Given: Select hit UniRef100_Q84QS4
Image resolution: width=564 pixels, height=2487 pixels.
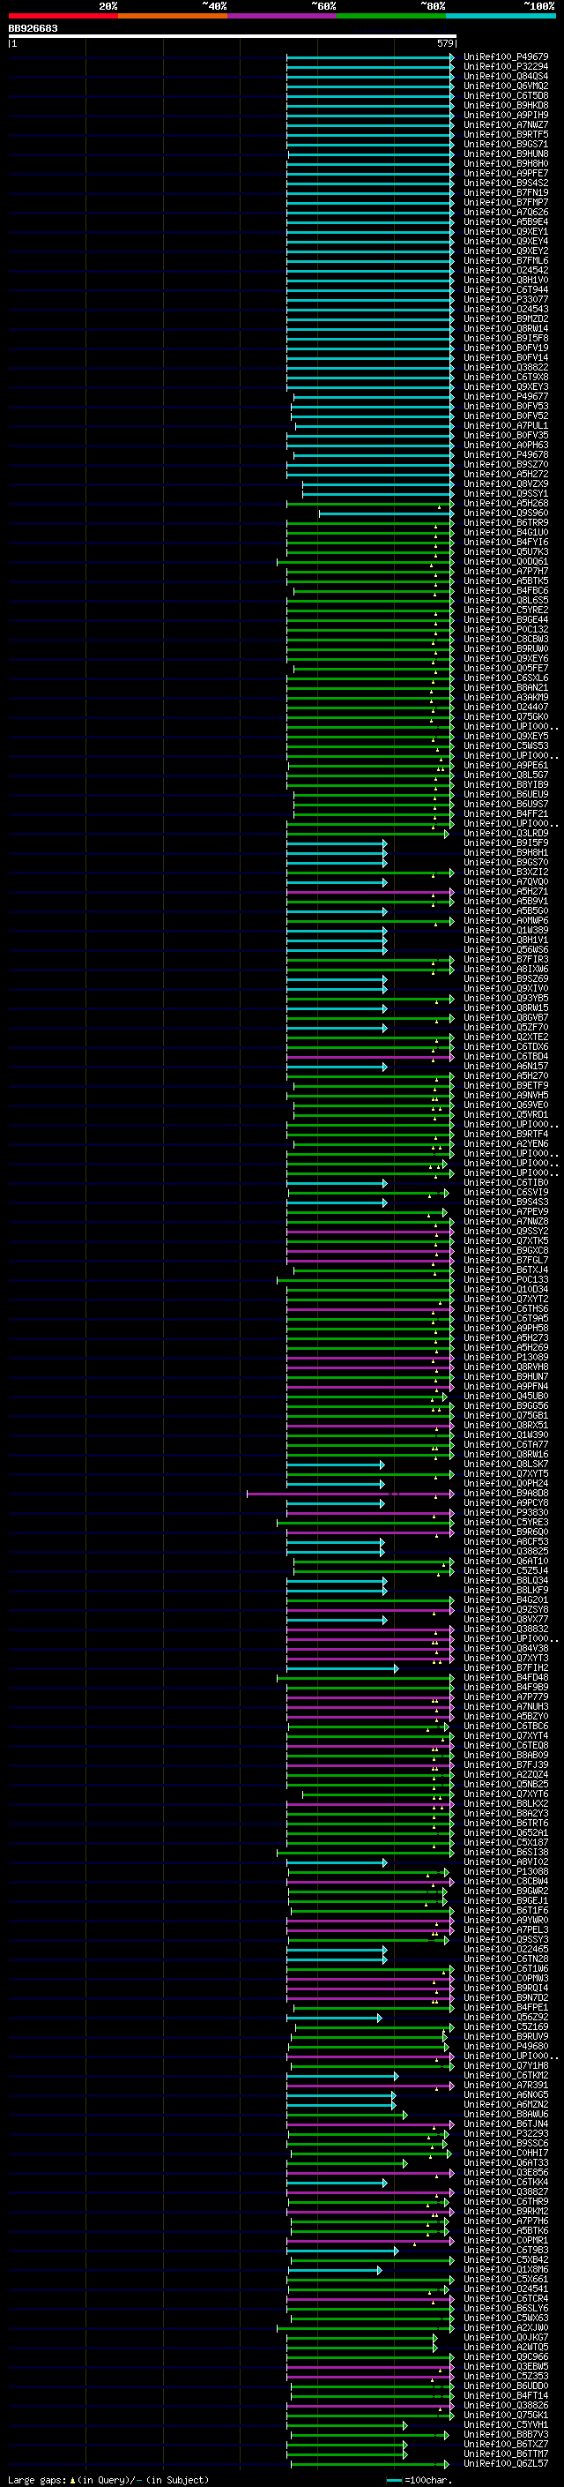Looking at the screenshot, I should (x=506, y=78).
